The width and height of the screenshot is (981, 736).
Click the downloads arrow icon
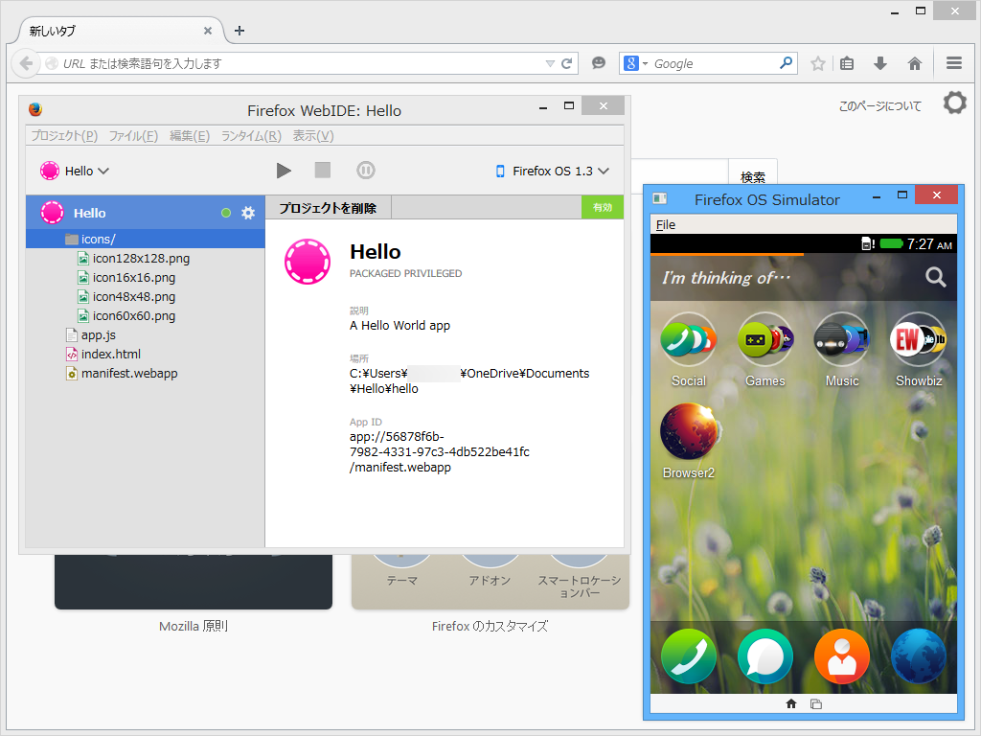coord(880,63)
